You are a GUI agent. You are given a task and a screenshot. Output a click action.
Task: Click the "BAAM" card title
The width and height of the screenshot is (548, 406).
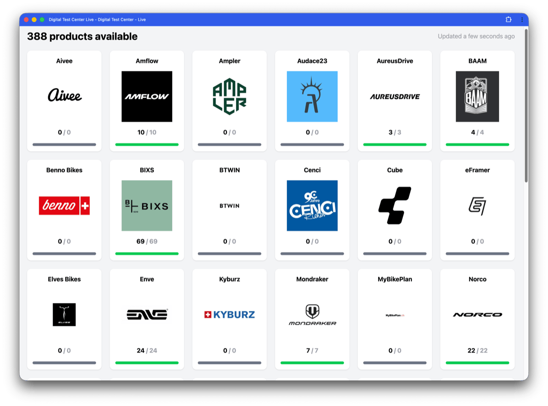click(478, 61)
